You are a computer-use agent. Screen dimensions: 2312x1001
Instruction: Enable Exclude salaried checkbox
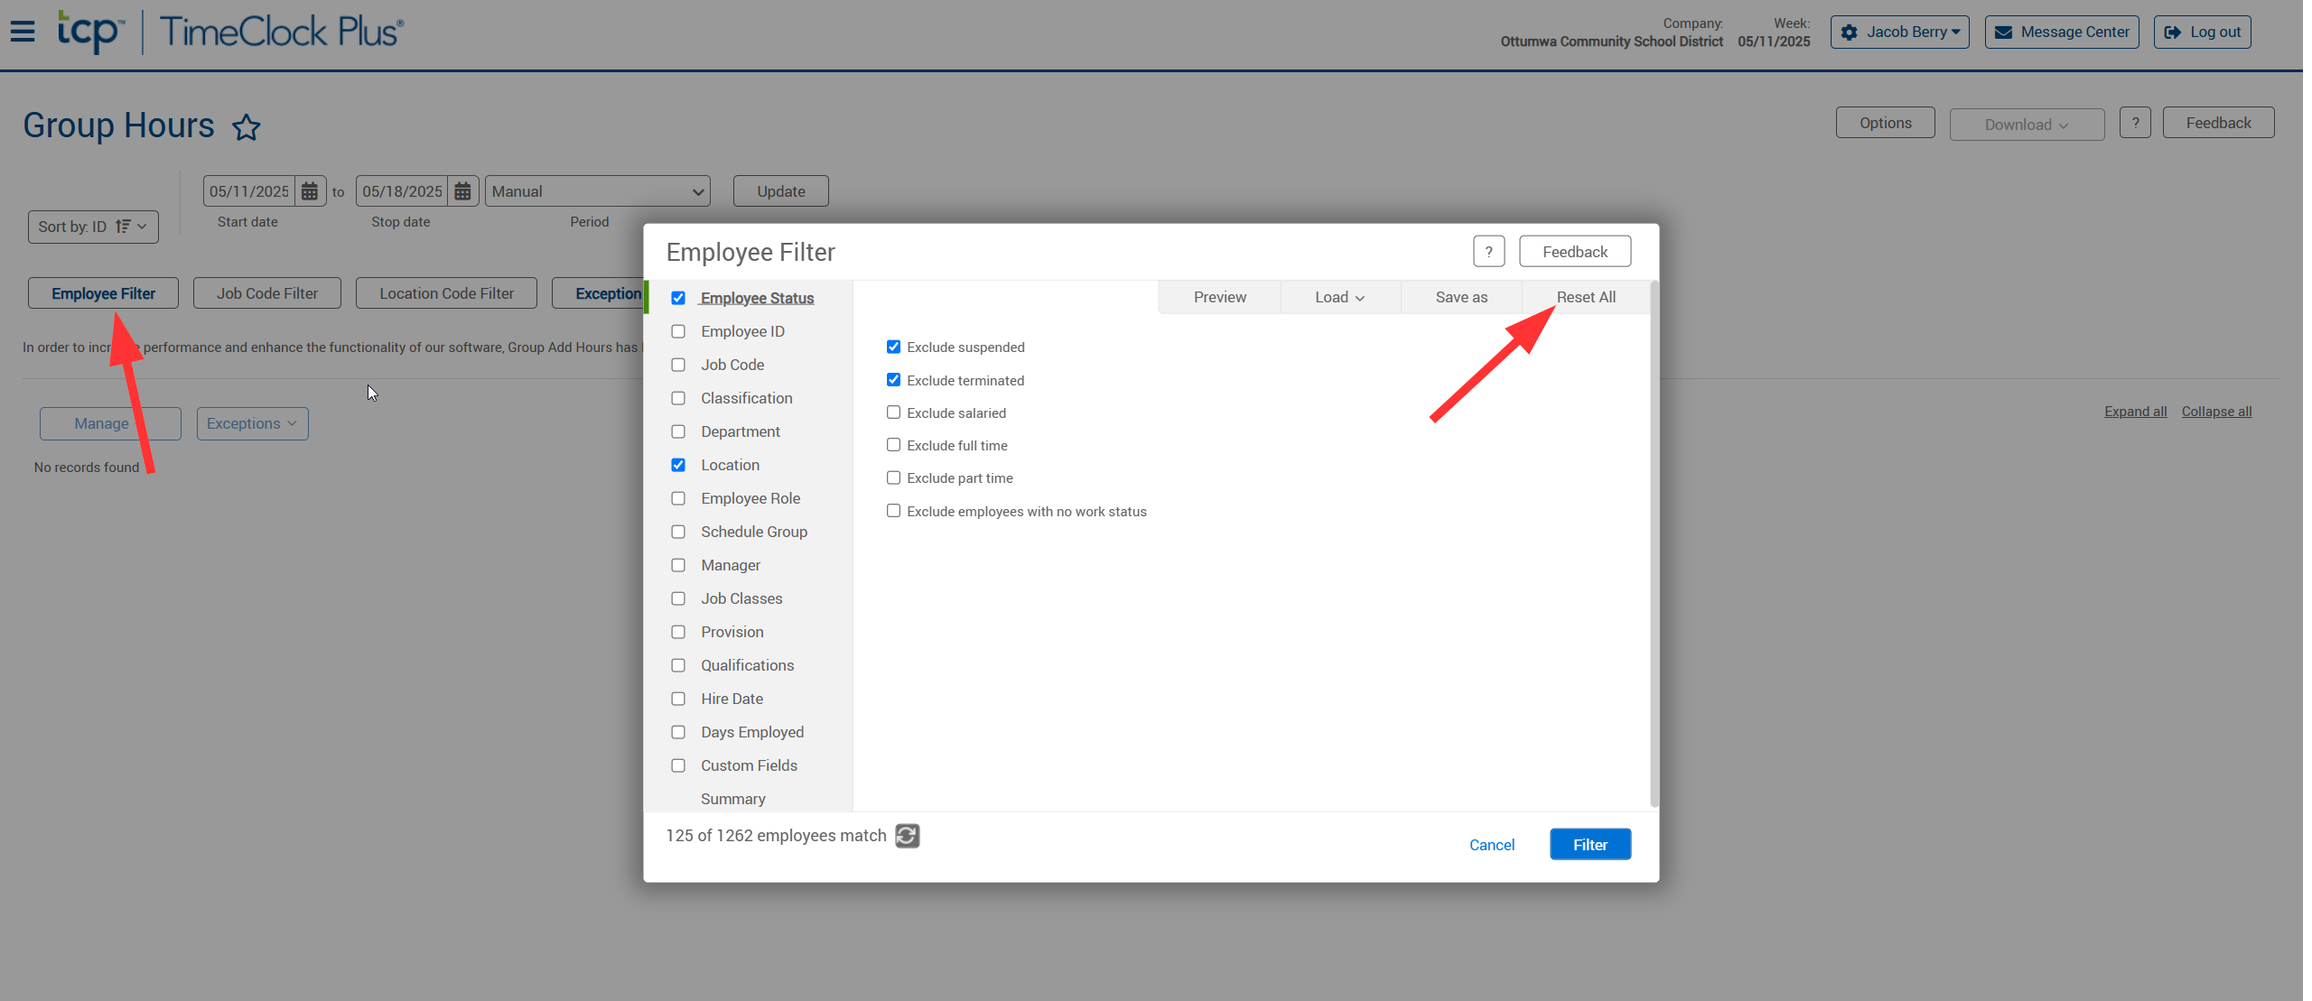(893, 412)
